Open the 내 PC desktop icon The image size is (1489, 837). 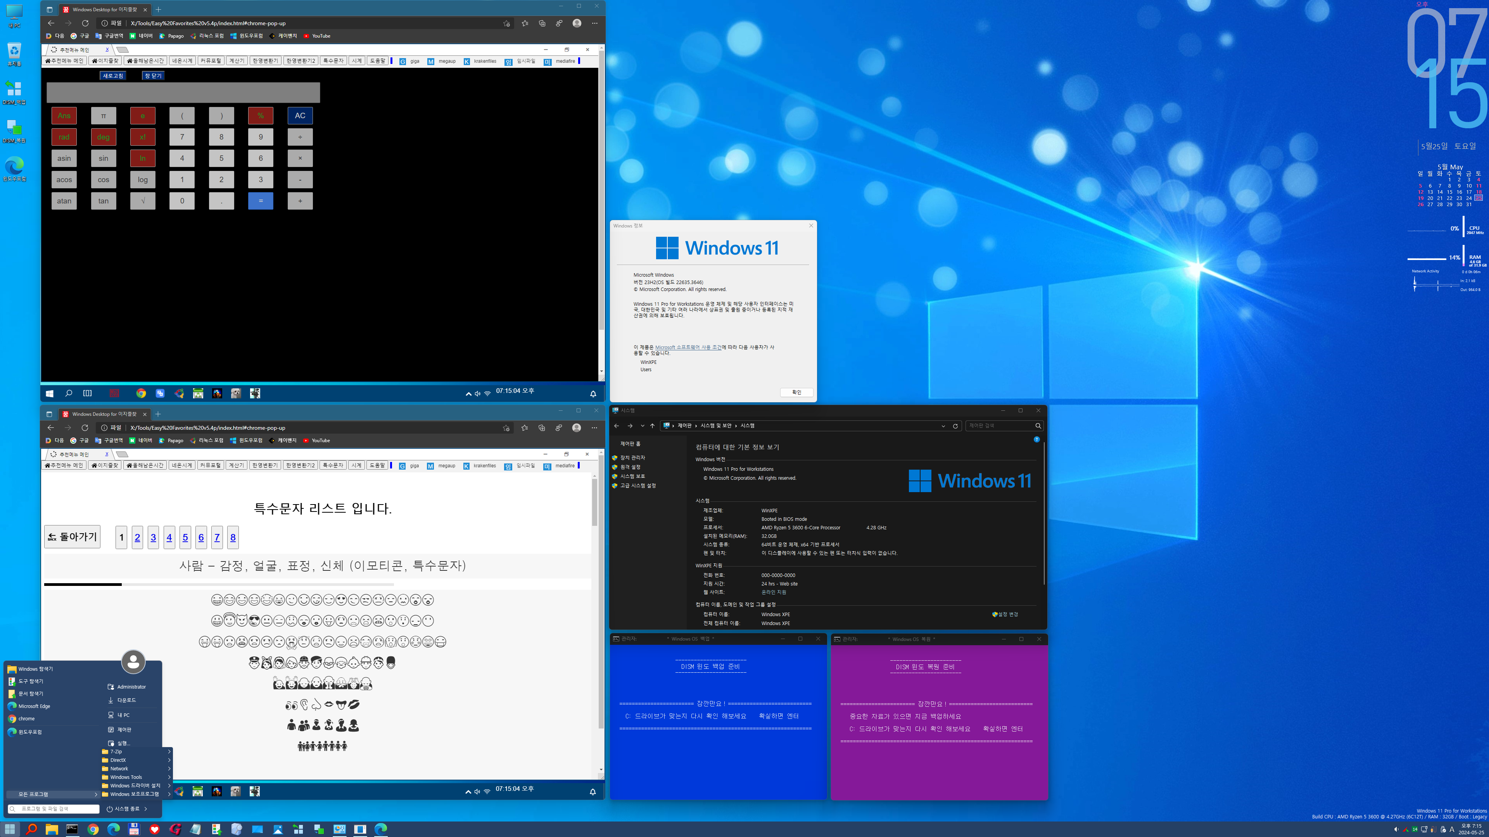pyautogui.click(x=14, y=16)
